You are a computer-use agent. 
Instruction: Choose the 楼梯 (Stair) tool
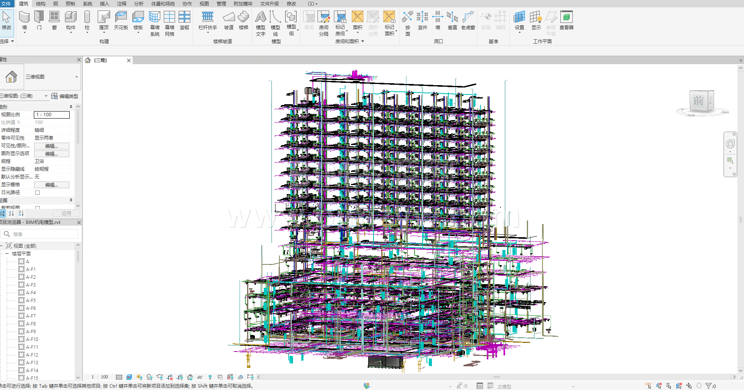coord(244,17)
